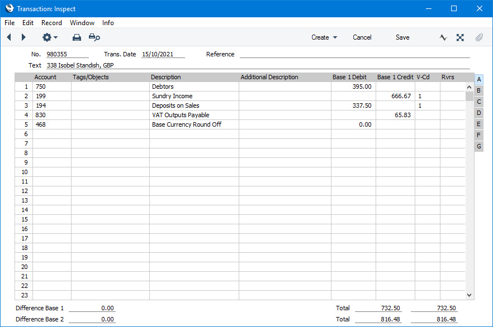This screenshot has width=493, height=327.
Task: Go to next record arrow
Action: point(23,37)
